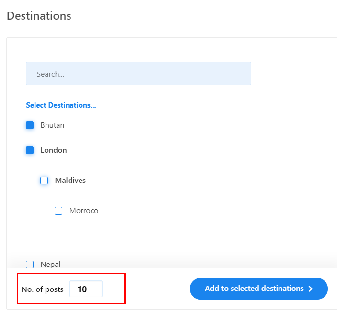Click the divider line below Maldives
The width and height of the screenshot is (337, 313).
coord(70,195)
